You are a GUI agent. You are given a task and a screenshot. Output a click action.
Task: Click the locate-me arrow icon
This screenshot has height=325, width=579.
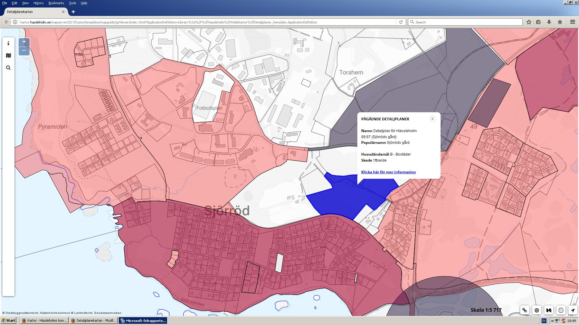(x=573, y=310)
